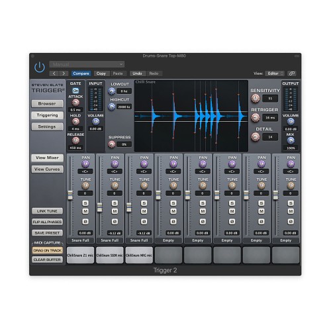331x331 pixels.
Task: Select the ChiliSnare NRG mic sample slot
Action: click(139, 255)
